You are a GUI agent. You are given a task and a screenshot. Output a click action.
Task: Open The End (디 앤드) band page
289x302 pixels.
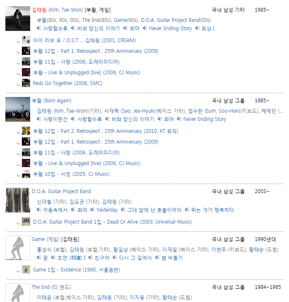pos(52,287)
